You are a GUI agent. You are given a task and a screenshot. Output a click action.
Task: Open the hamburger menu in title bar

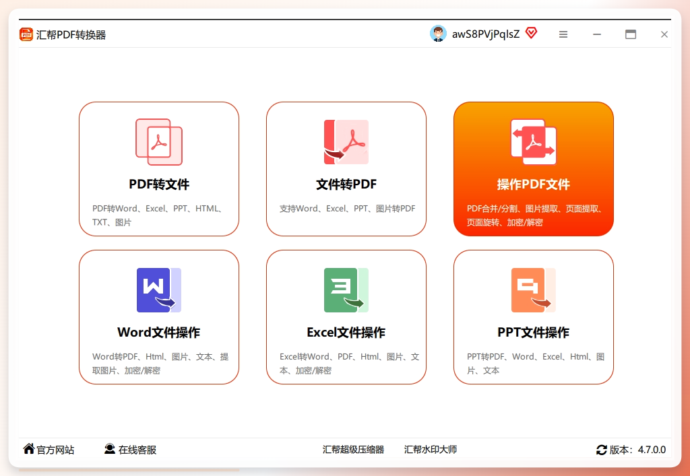pyautogui.click(x=563, y=34)
